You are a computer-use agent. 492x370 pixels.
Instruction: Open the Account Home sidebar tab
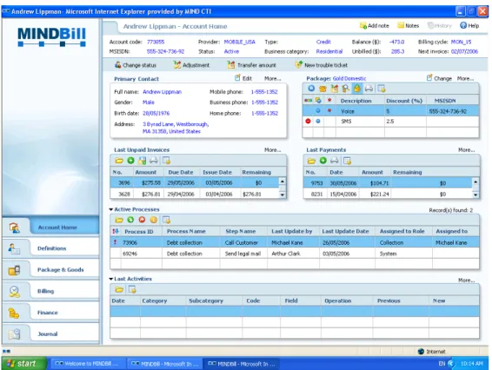tap(50, 227)
